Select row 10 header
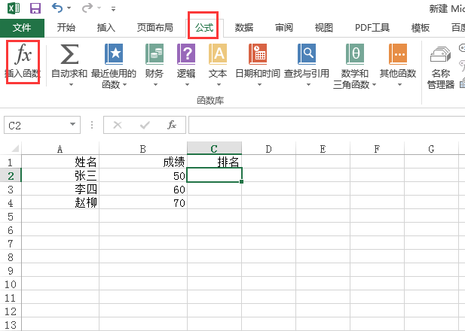This screenshot has height=331, width=465. coord(11,284)
